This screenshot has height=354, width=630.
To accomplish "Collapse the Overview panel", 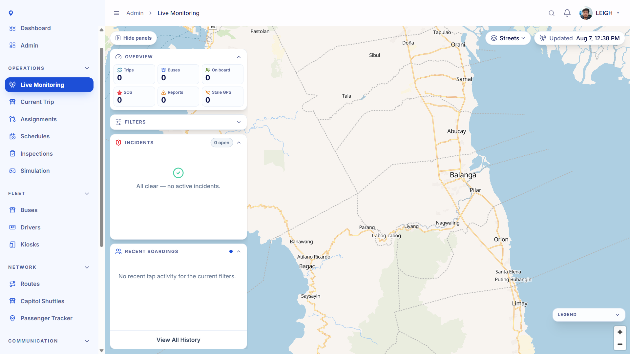I will point(239,57).
